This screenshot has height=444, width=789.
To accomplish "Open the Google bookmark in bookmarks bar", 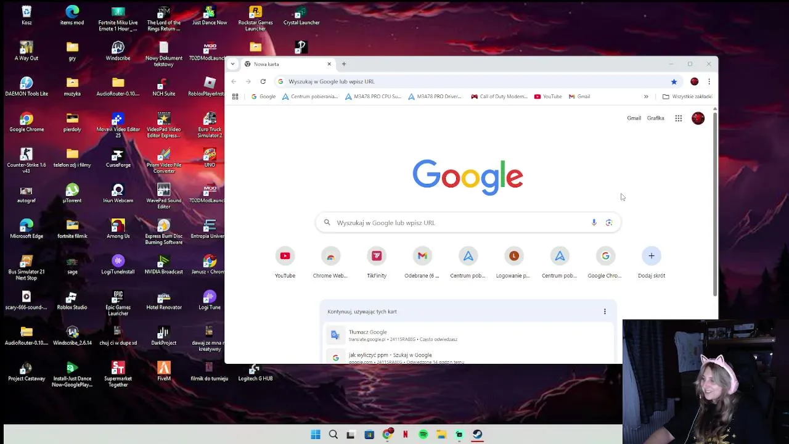I will [263, 97].
